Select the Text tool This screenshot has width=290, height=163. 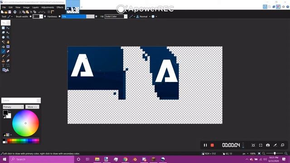click(3, 65)
